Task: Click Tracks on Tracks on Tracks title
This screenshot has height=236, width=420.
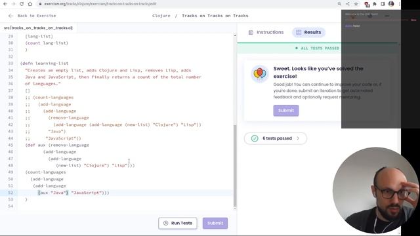Action: pos(215,16)
